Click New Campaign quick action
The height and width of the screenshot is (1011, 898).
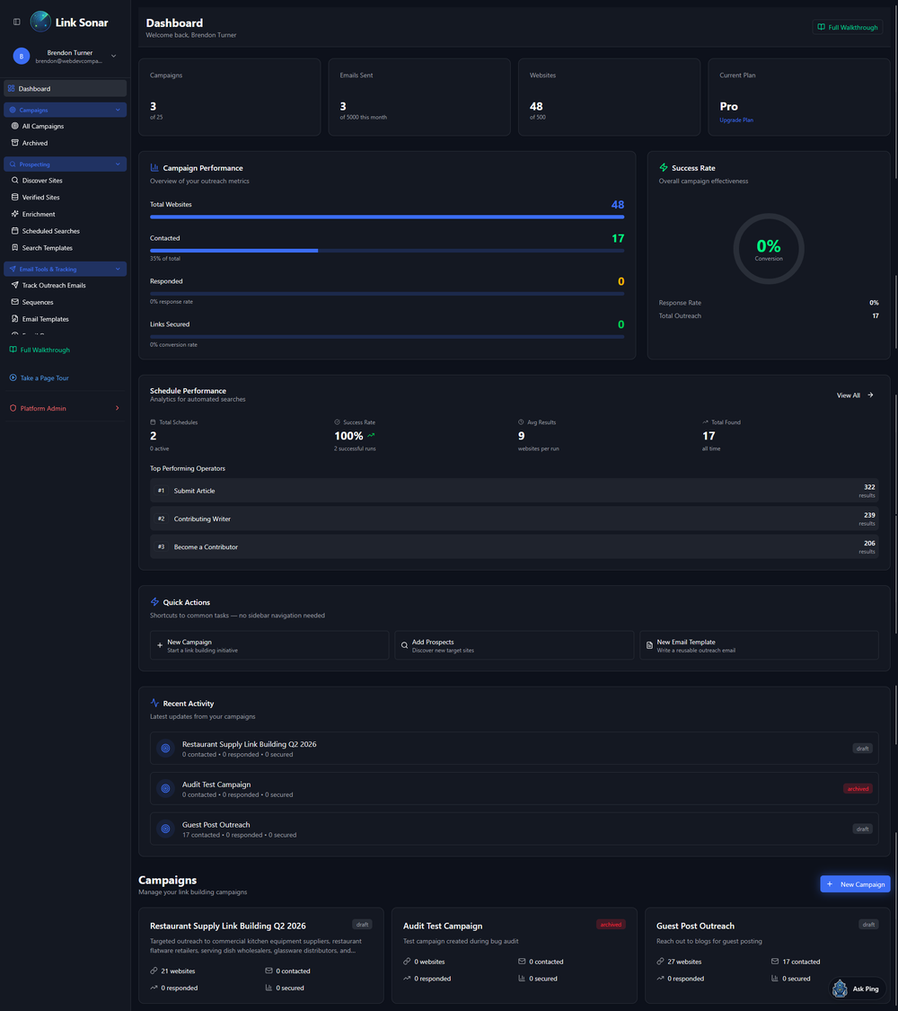click(269, 645)
